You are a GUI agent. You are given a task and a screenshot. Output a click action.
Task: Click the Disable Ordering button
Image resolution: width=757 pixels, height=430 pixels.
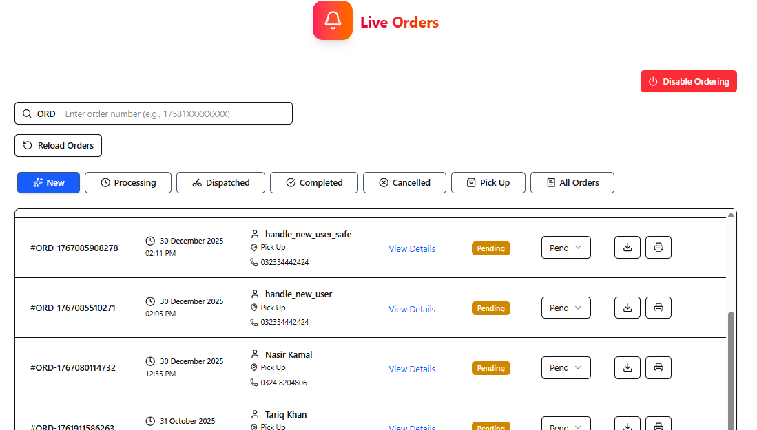688,81
